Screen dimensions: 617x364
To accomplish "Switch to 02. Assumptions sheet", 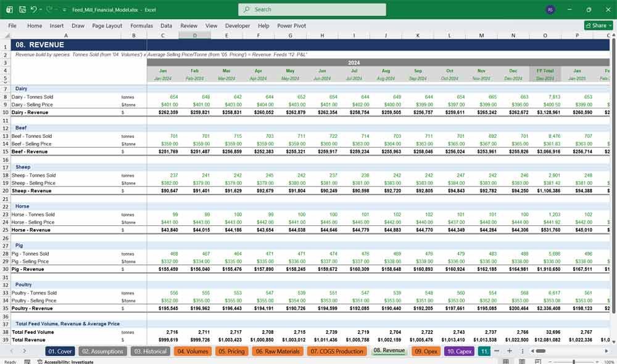I will 102,352.
